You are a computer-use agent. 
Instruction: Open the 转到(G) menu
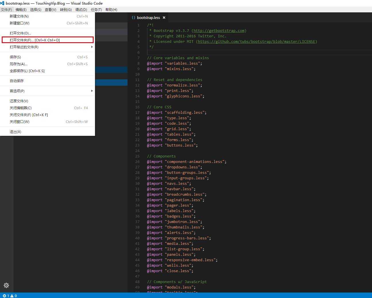pos(66,9)
